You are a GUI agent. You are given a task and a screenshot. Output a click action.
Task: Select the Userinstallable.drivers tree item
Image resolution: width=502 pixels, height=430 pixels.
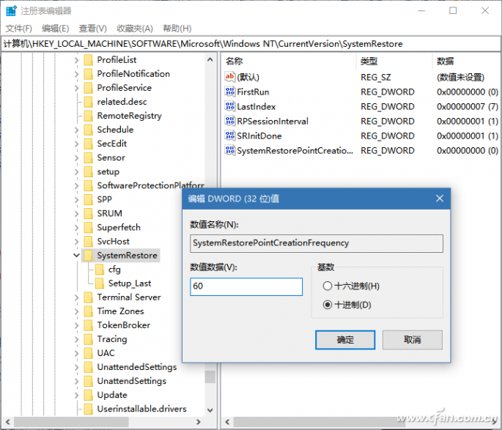(x=142, y=409)
